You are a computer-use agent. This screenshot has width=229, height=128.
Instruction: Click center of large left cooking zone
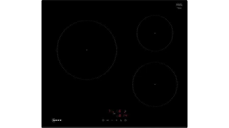click(x=87, y=50)
